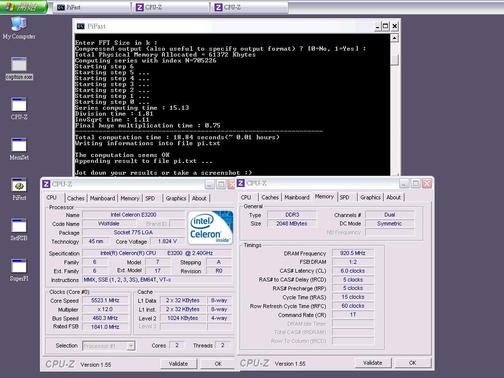Open About tab in left CPU-Z window
Viewport: 504px width, 378px height.
[x=199, y=198]
